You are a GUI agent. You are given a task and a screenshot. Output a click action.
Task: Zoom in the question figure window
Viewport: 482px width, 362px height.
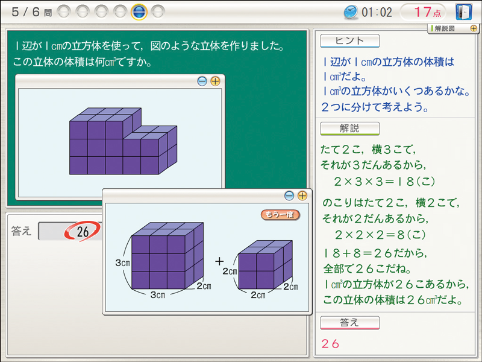tap(215, 81)
